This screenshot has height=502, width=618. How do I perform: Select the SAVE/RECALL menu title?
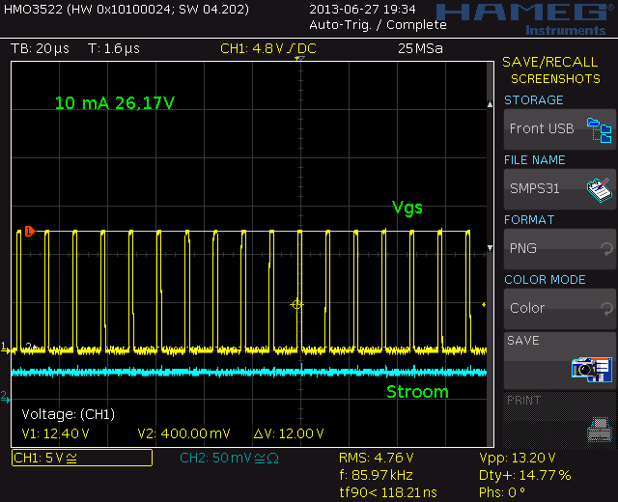[549, 63]
